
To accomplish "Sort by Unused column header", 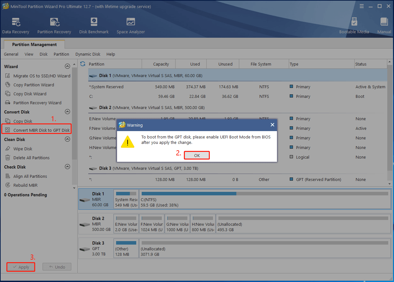I will (223, 64).
